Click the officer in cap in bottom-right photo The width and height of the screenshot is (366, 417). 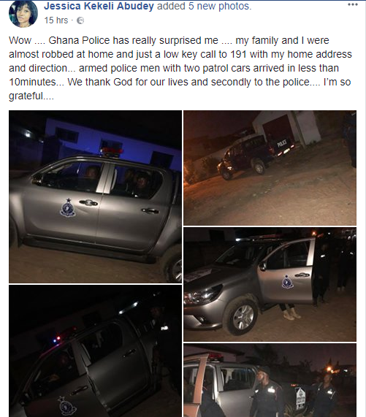[x=265, y=391]
